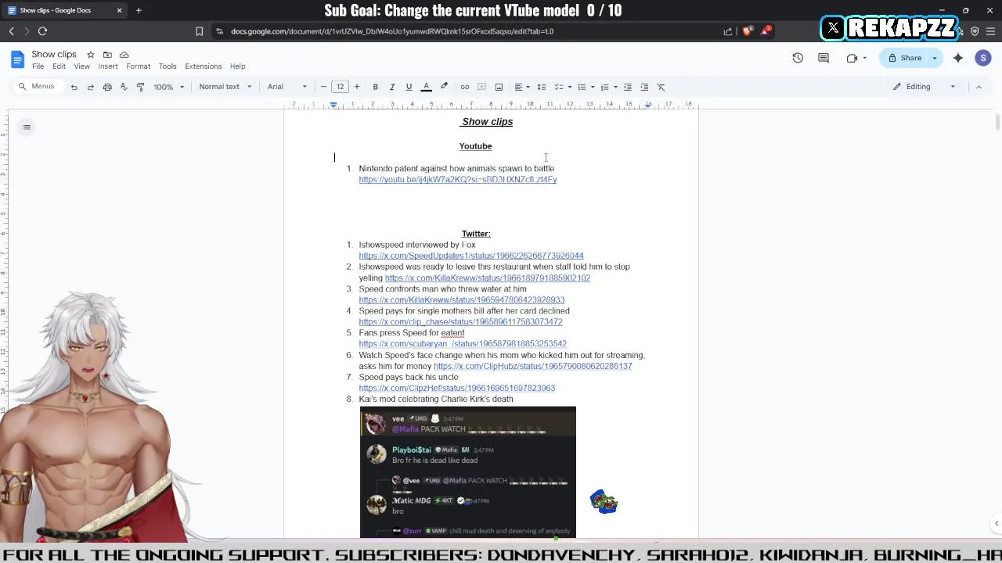Open the Google Docs home icon
This screenshot has height=563, width=1002.
tap(17, 59)
